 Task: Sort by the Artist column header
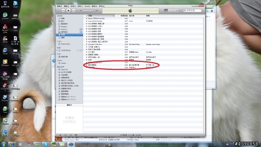[x=137, y=16]
